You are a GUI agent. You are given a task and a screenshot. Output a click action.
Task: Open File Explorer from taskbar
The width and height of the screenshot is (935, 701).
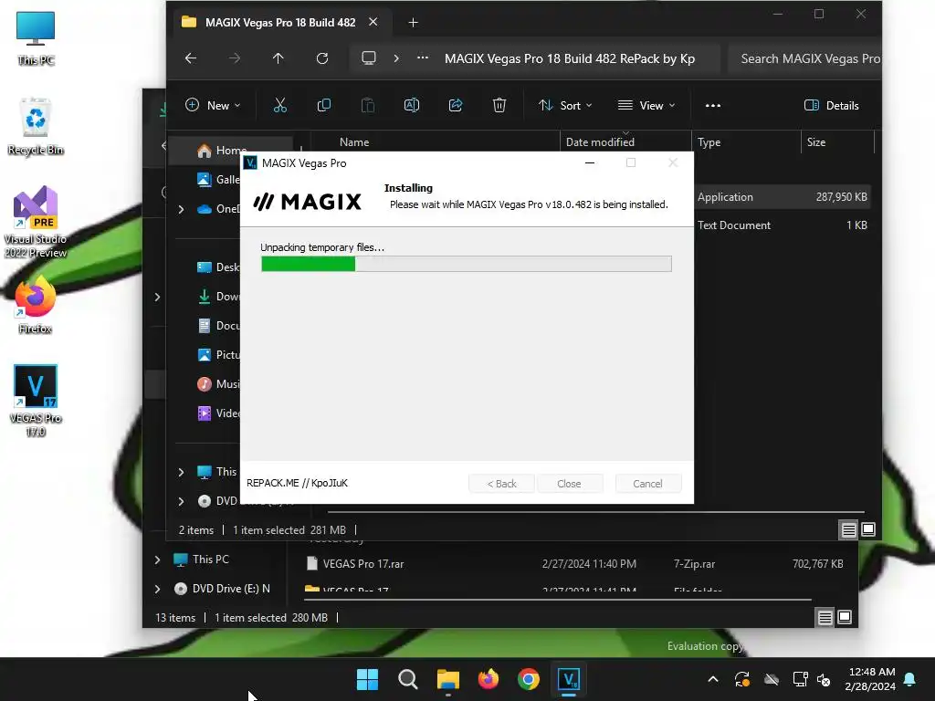(x=447, y=679)
